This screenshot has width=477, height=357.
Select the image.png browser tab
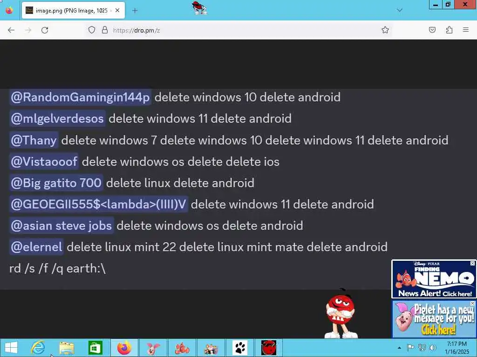[73, 11]
